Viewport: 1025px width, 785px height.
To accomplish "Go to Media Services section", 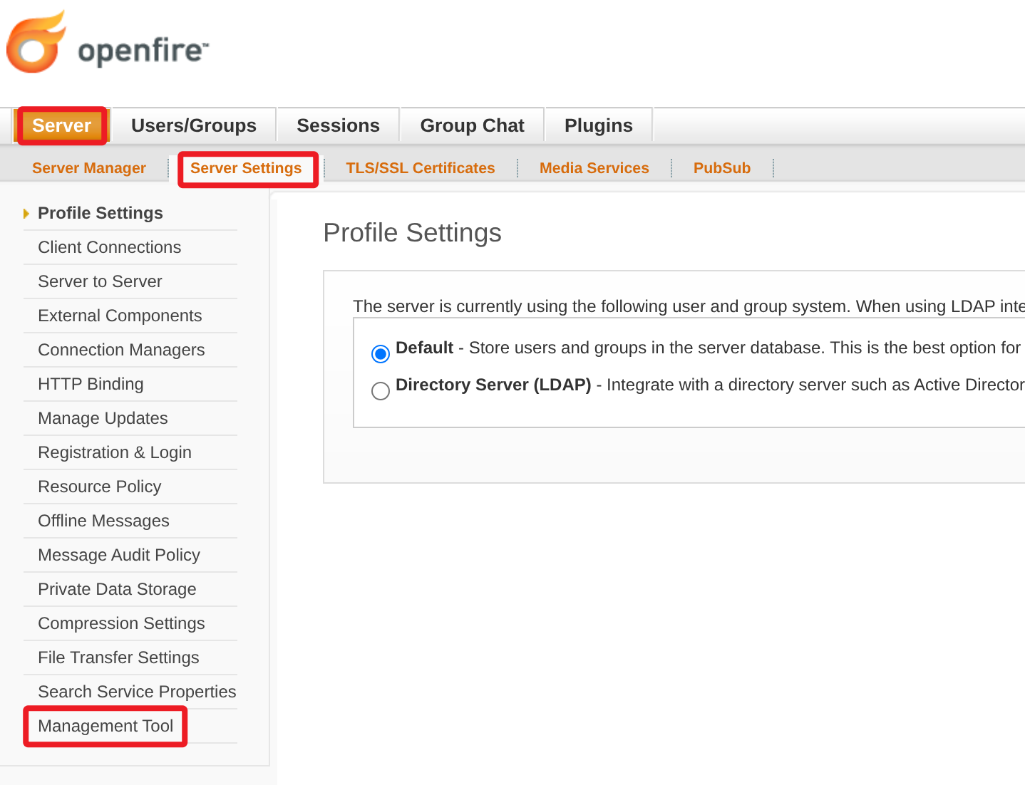I will 594,168.
